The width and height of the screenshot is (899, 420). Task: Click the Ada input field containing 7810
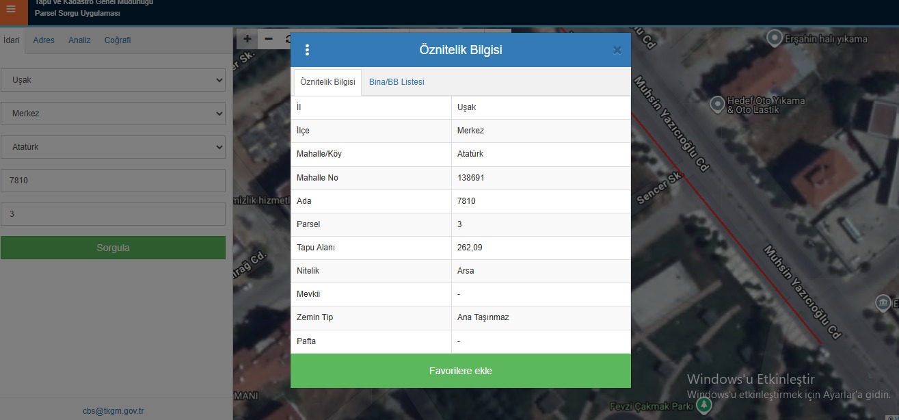pos(113,181)
